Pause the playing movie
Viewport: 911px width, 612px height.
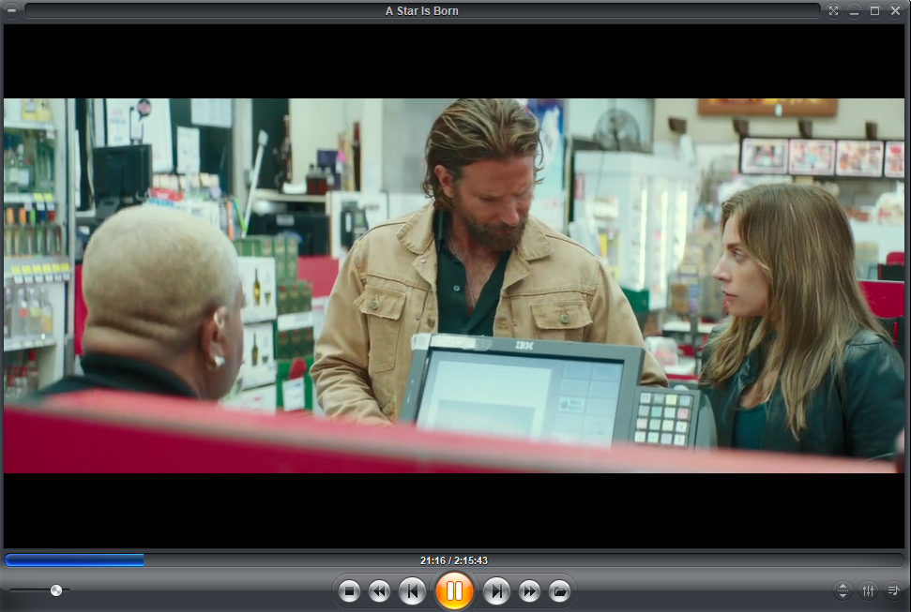(x=454, y=591)
